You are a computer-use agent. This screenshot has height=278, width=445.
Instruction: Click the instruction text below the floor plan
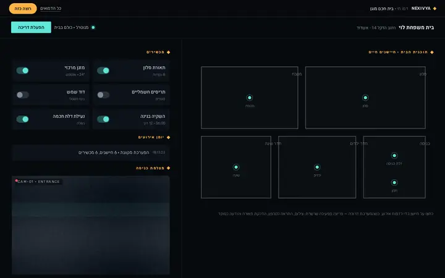(x=326, y=214)
